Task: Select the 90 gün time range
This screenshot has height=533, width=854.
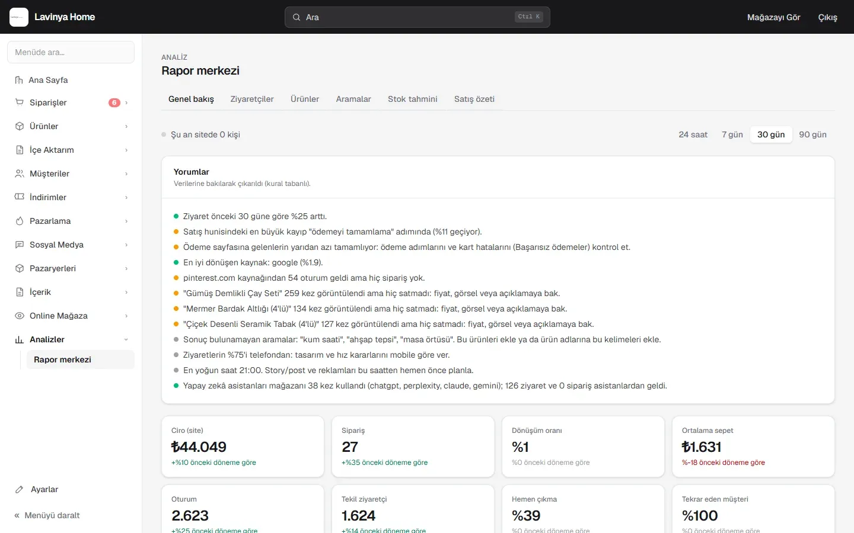Action: pos(812,134)
